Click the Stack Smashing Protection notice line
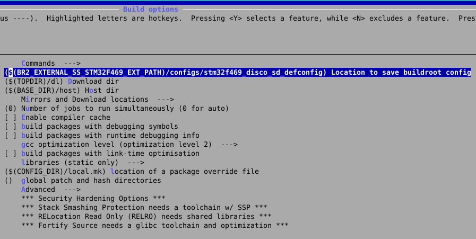This screenshot has height=239, width=476. [x=144, y=207]
